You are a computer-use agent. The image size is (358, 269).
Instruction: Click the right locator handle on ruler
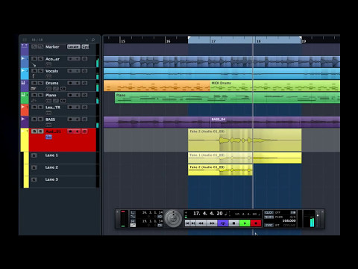click(301, 38)
